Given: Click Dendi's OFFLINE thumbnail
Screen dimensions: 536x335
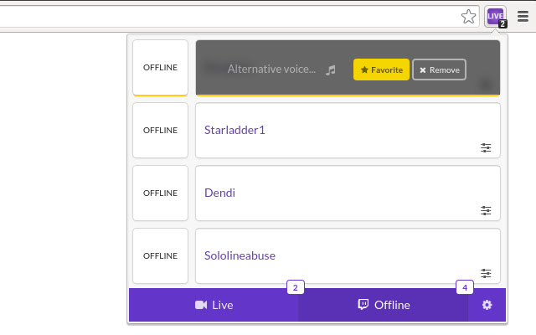Looking at the screenshot, I should click(160, 193).
